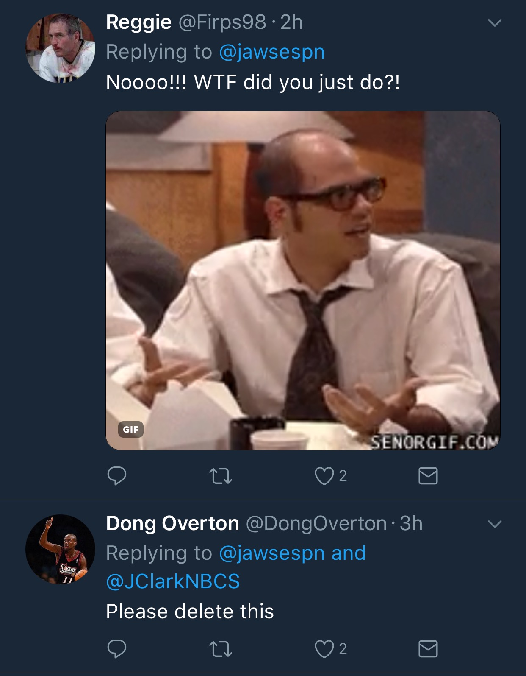
Task: Open "Please delete this" tweet text
Action: [x=190, y=611]
